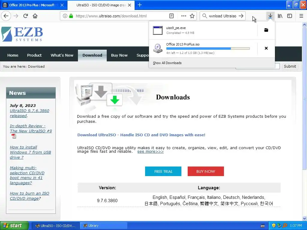307x230 pixels.
Task: Click the uiso9_pe.exe download entry name
Action: coord(176,28)
